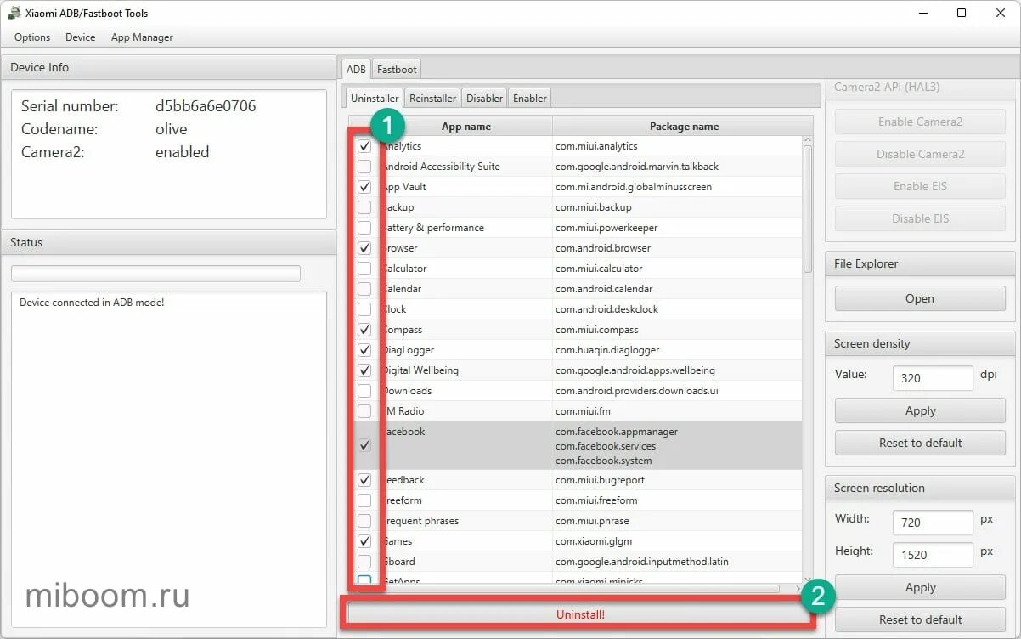Uncheck the Browser app checkbox
This screenshot has height=639, width=1021.
tap(364, 248)
